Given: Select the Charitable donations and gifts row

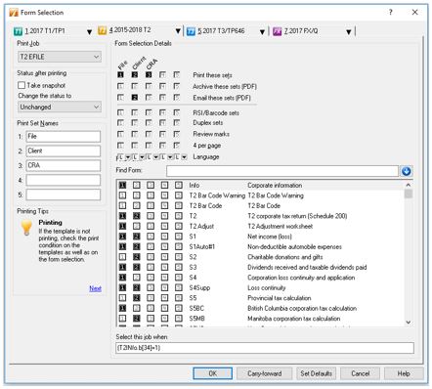Looking at the screenshot, I should tap(285, 257).
